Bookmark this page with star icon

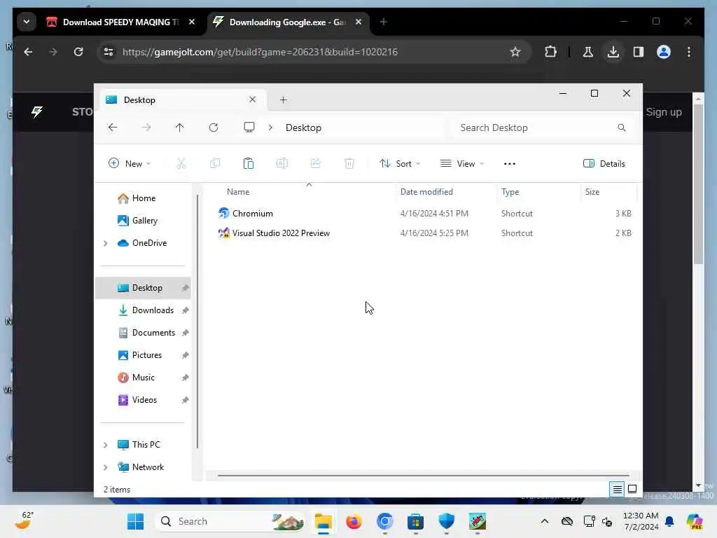pos(515,52)
